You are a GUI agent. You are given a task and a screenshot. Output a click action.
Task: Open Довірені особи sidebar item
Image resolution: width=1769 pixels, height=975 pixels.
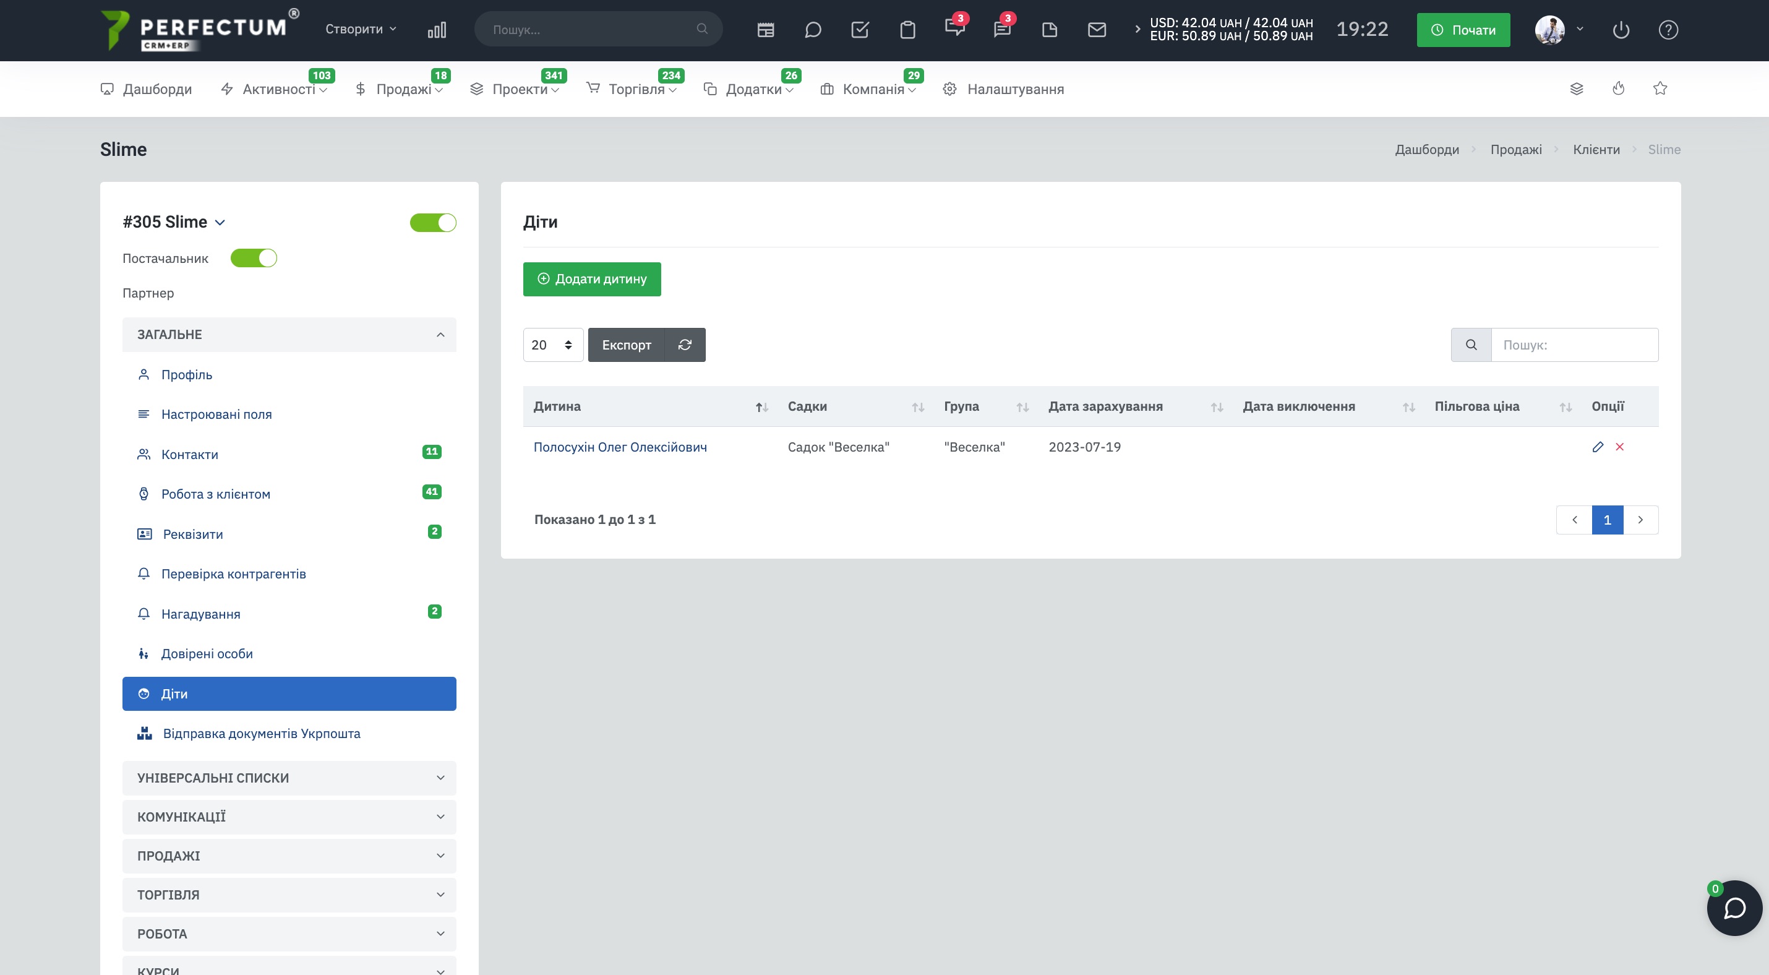289,654
